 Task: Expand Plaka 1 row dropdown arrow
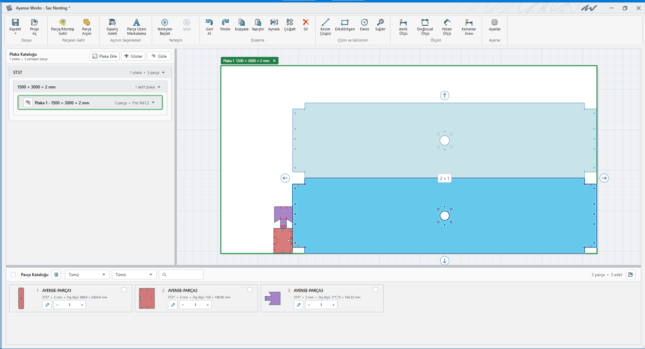coord(153,103)
